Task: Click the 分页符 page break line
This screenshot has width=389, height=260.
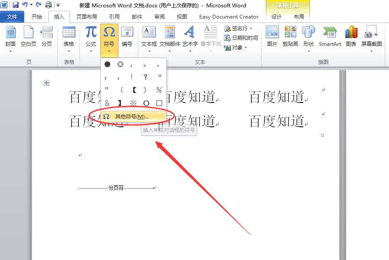Action: [x=116, y=188]
